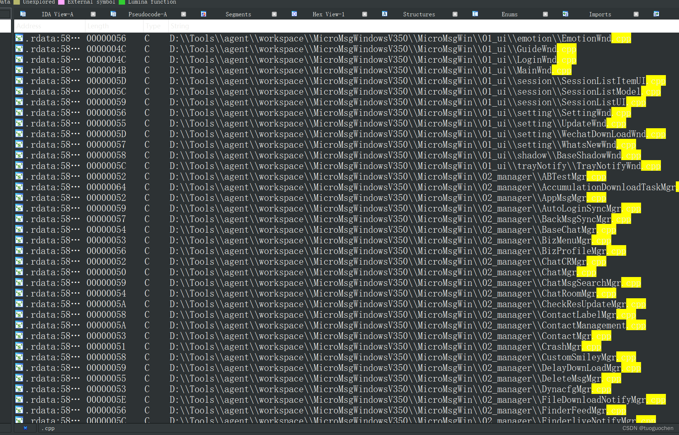Sort by the String column header

[423, 26]
